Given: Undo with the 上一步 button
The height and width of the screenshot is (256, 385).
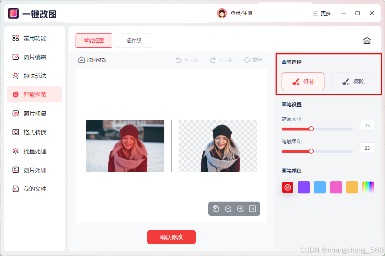Looking at the screenshot, I should 187,60.
